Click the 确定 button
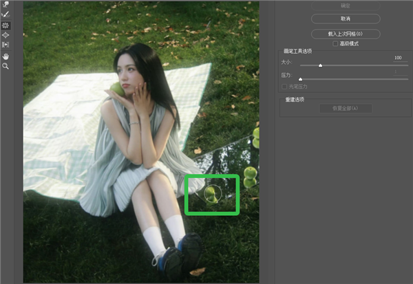The image size is (413, 284). [x=346, y=5]
